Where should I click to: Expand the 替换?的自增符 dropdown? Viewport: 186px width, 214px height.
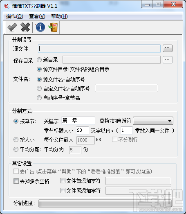(x=153, y=121)
